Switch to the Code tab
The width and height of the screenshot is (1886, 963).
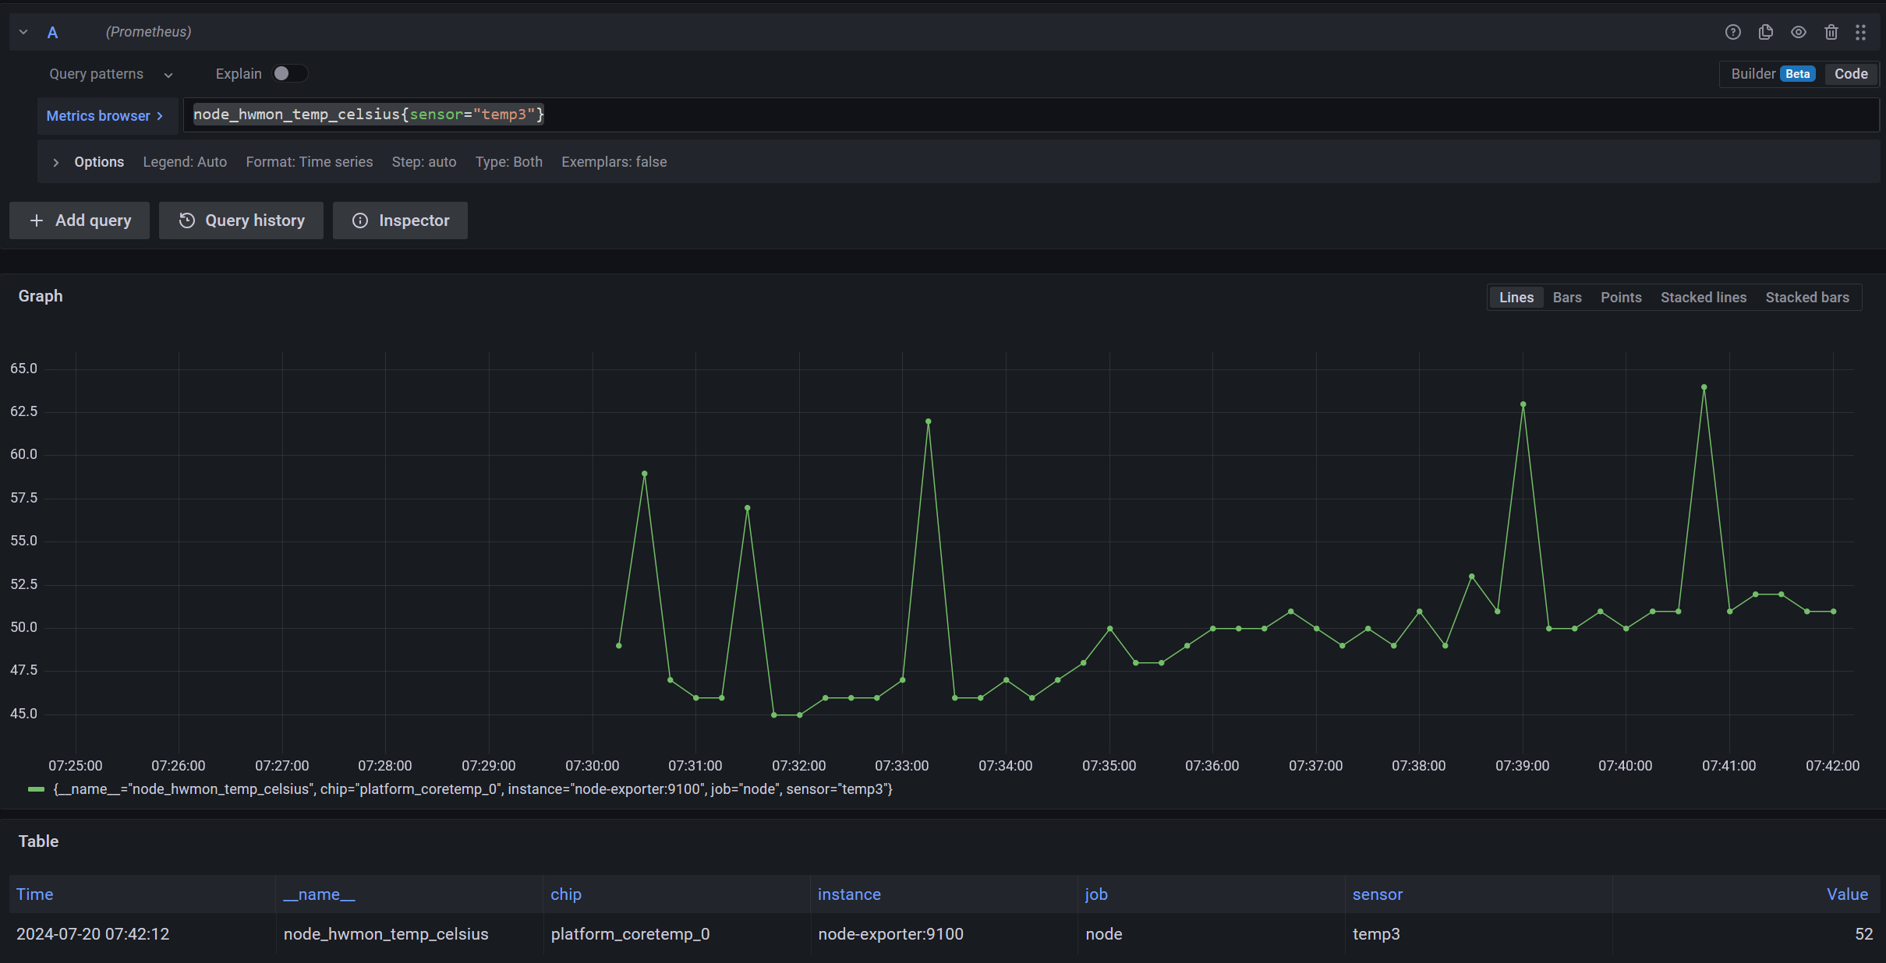tap(1850, 73)
